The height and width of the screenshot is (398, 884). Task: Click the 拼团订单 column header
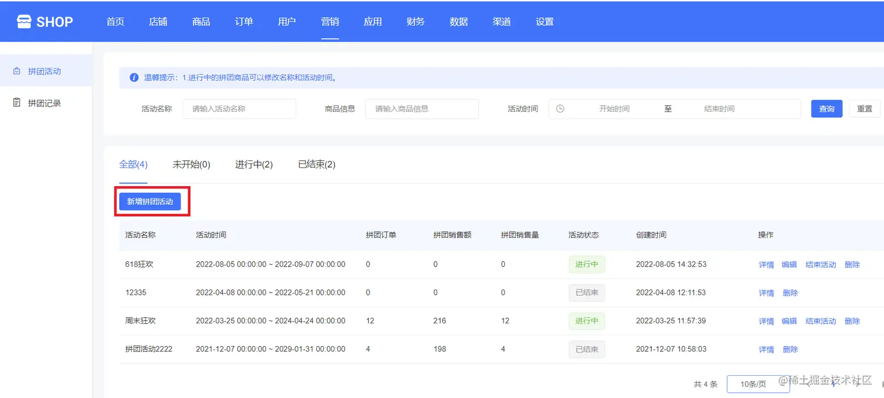click(381, 235)
